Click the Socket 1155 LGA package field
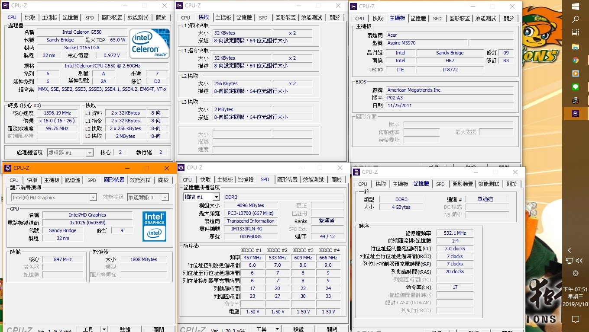 pos(82,48)
